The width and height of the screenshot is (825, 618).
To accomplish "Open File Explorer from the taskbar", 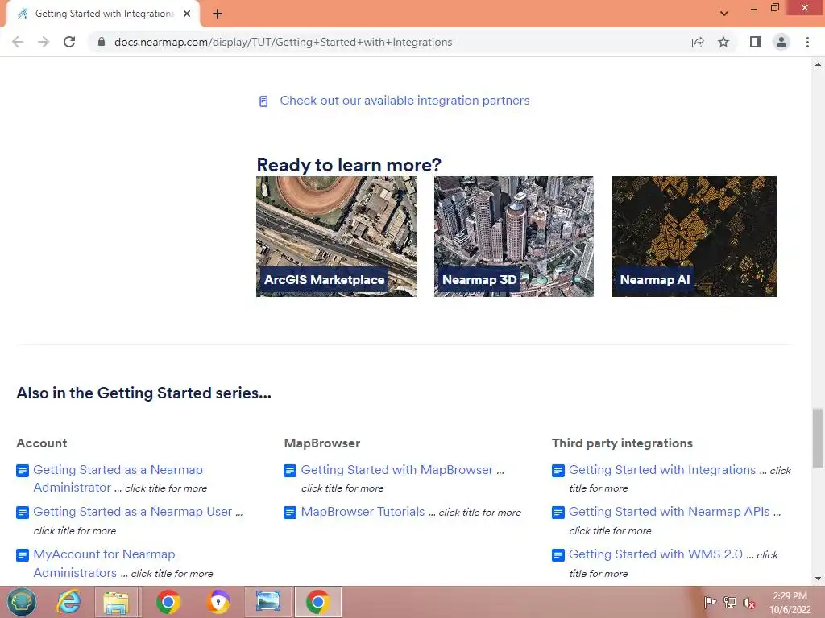I will 116,602.
